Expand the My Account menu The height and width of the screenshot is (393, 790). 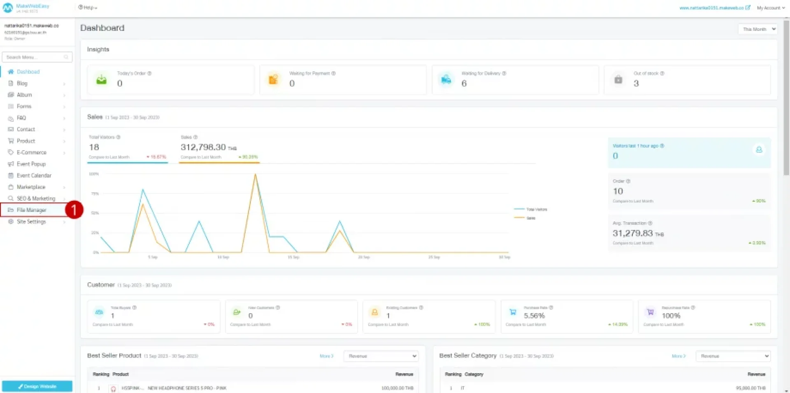(x=771, y=8)
